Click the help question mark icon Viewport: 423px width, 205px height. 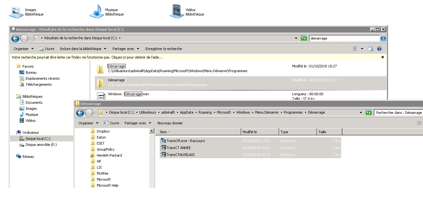379,49
